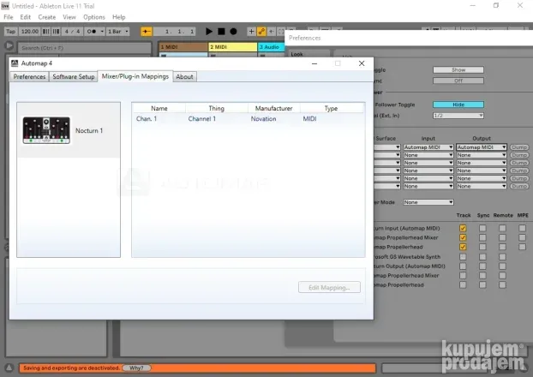Switch to Software Setup tab
Image resolution: width=533 pixels, height=377 pixels.
click(x=74, y=76)
